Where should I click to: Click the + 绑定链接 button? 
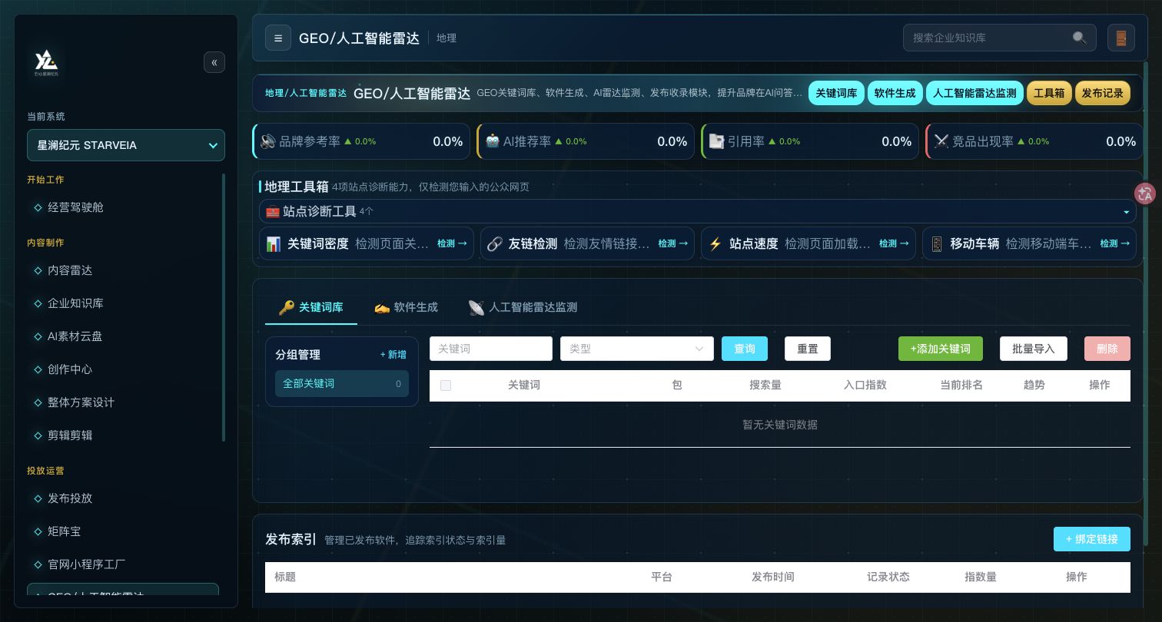(1092, 539)
